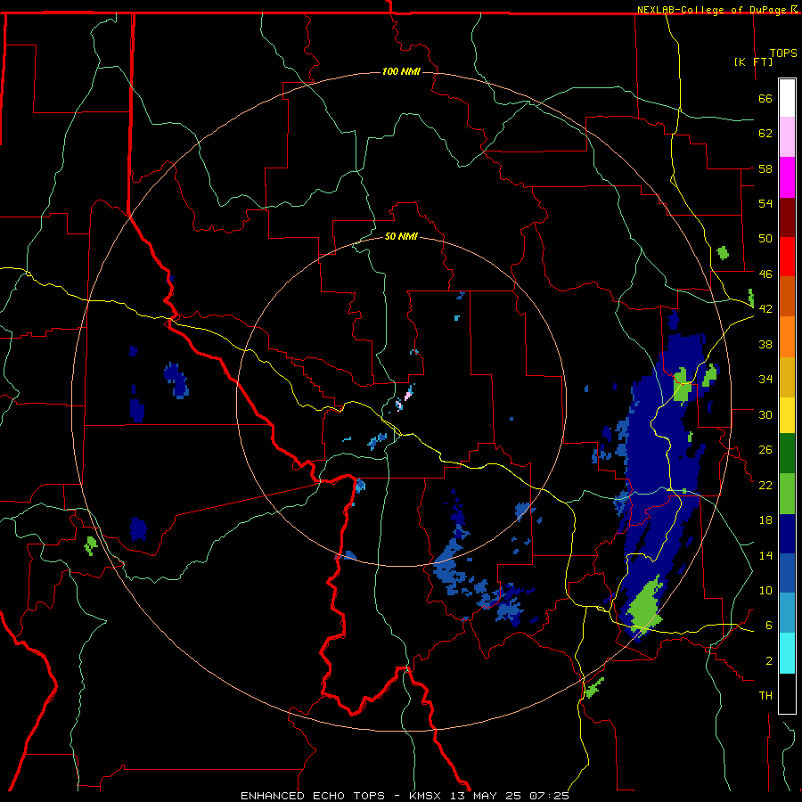Click the 50 NMI range ring label
The width and height of the screenshot is (802, 802).
pyautogui.click(x=401, y=236)
